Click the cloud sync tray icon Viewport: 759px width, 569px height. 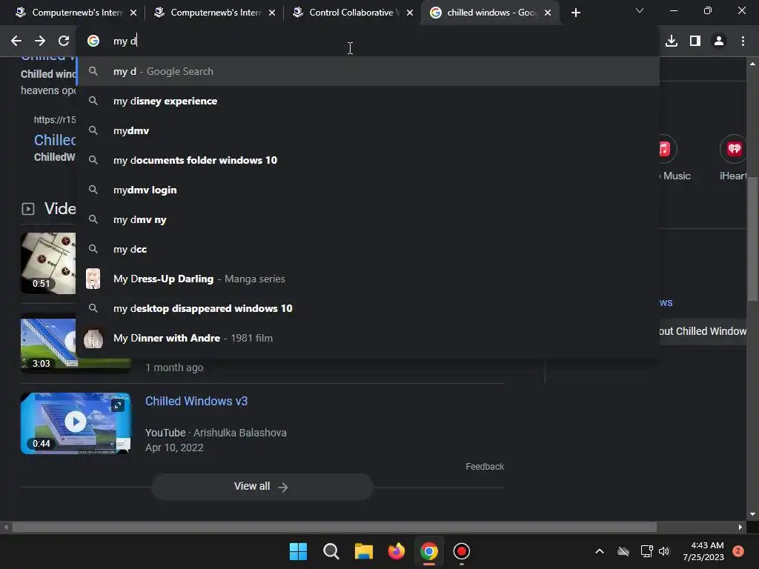coord(623,551)
